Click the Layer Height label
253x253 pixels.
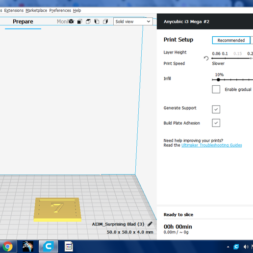pos(175,52)
